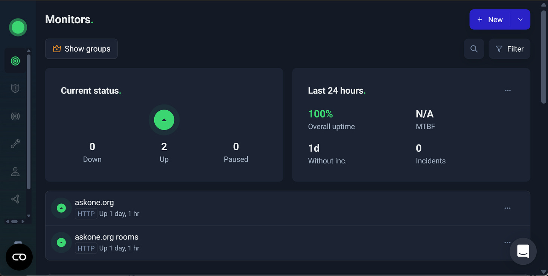Open the askone.org monitor name
Image resolution: width=548 pixels, height=276 pixels.
pyautogui.click(x=94, y=203)
